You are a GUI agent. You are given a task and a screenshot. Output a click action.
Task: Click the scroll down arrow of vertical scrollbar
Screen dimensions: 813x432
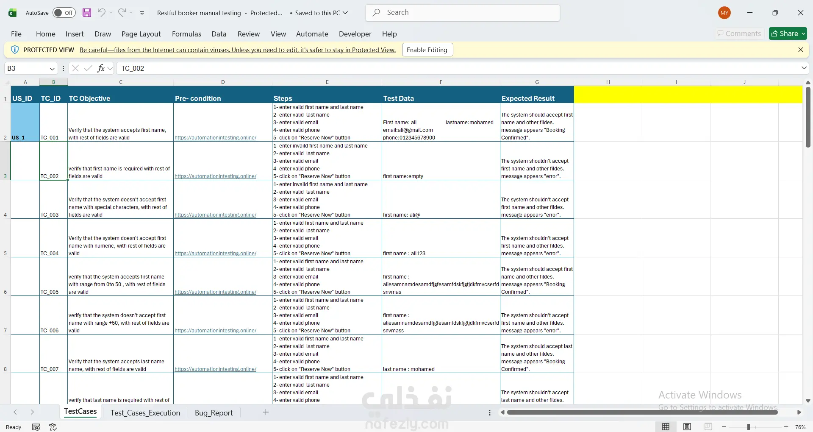[x=808, y=401]
